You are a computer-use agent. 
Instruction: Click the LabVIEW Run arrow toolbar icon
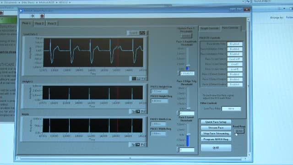(x=33, y=16)
